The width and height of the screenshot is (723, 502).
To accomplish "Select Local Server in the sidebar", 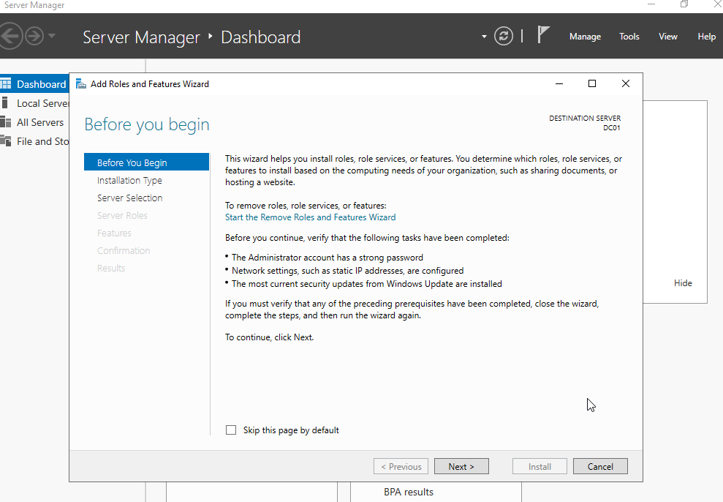I will 34,103.
